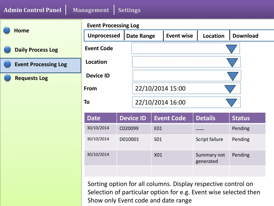This screenshot has width=274, height=206.
Task: Expand the Event Code dropdown arrow
Action: click(x=231, y=49)
